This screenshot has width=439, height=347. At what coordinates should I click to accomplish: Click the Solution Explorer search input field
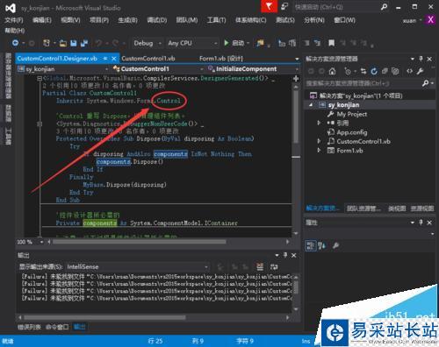363,83
